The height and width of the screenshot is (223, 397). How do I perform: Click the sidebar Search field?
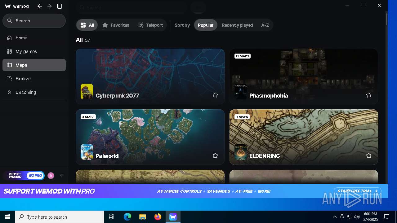pos(34,21)
